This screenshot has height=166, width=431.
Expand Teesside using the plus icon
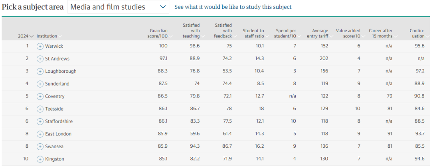coord(40,109)
